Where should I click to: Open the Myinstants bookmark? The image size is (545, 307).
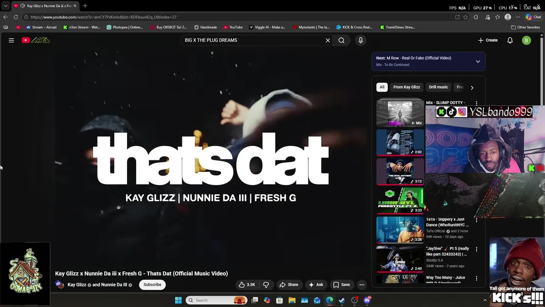click(x=311, y=27)
